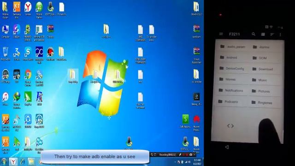
Task: Tap the sort icon in phone file manager
Action: point(272,35)
